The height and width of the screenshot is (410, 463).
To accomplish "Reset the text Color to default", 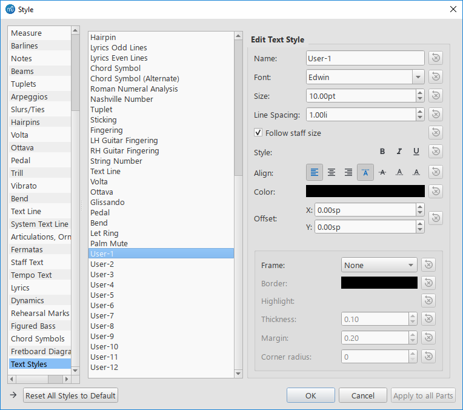I will pos(436,191).
